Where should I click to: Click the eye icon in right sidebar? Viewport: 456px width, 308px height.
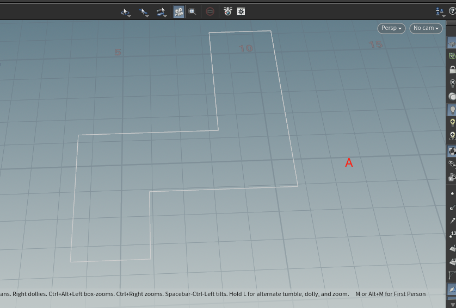pyautogui.click(x=452, y=164)
